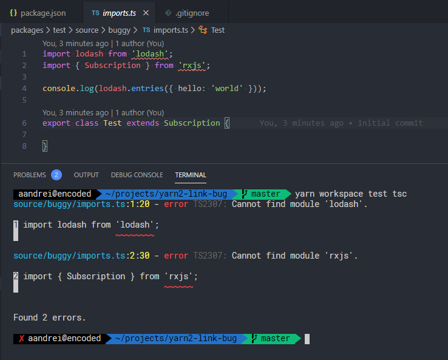Click the TS icon on imports.ts tab

pyautogui.click(x=95, y=13)
